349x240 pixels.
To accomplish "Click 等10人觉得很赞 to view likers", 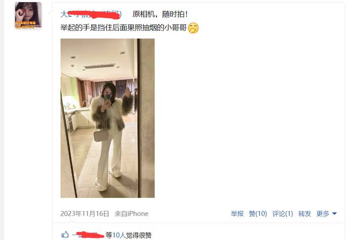I will [128, 235].
